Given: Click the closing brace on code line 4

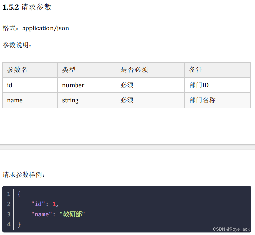Looking at the screenshot, I should click(19, 225).
